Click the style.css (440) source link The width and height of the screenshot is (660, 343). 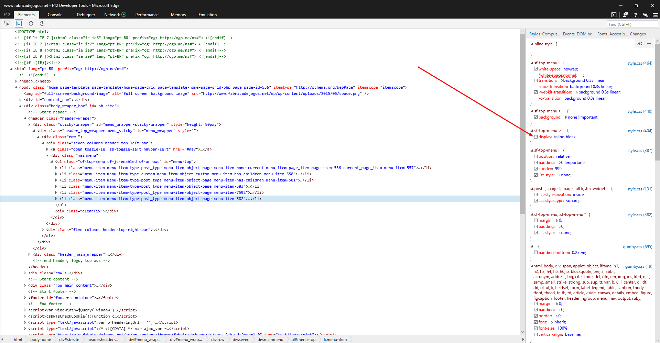639,111
